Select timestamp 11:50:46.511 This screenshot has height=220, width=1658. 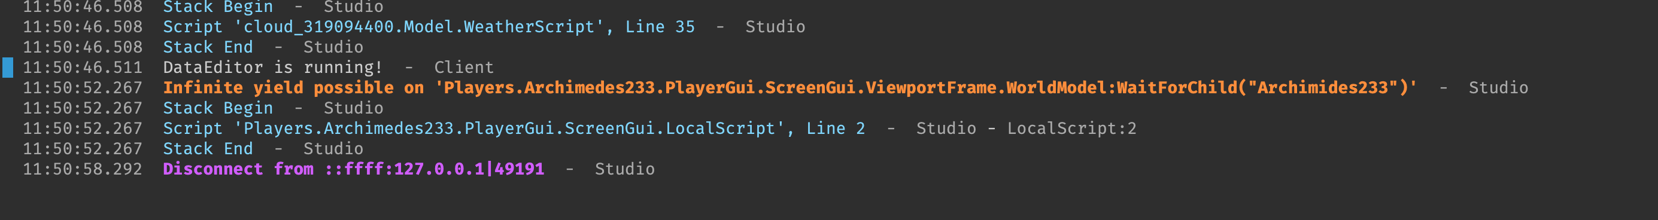83,68
